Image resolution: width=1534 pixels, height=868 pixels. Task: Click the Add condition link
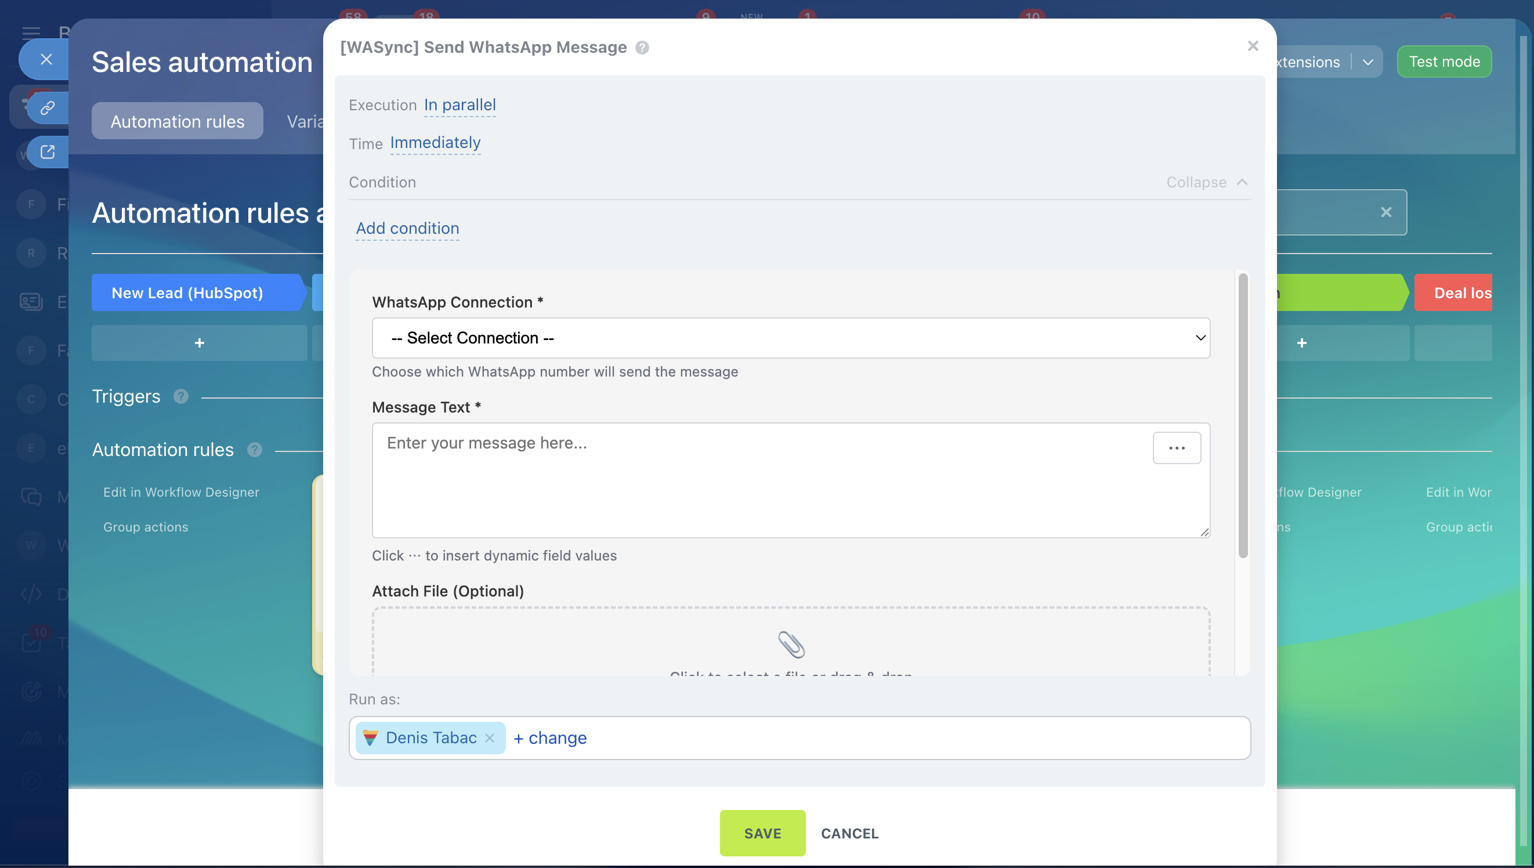(407, 229)
